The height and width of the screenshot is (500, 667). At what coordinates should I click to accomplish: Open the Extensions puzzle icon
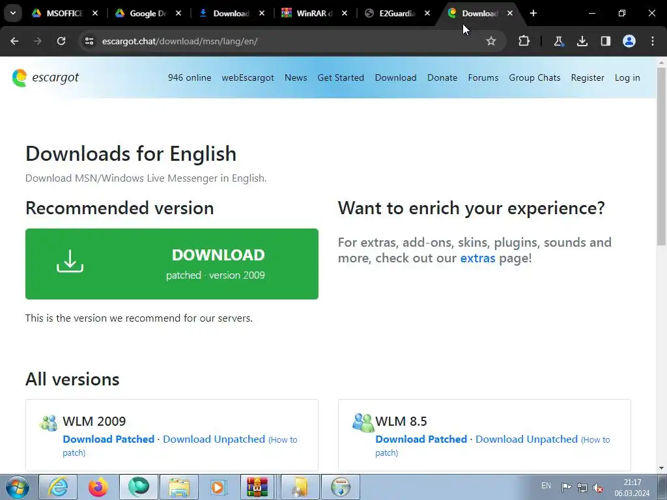tap(524, 41)
